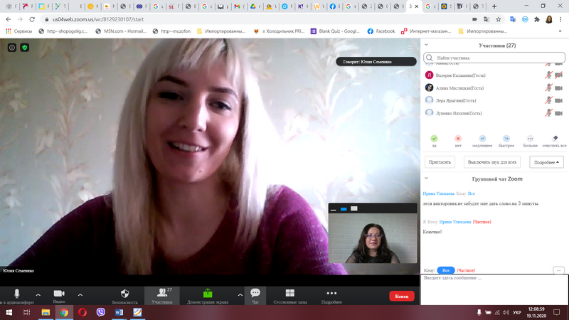Screen dimensions: 569x320
Task: Toggle Лера Ярыгина camera icon
Action: coord(558,100)
